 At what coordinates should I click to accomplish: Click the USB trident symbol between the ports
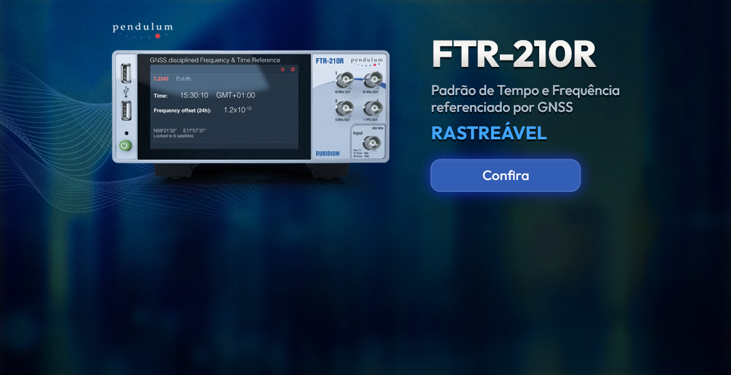coord(126,93)
